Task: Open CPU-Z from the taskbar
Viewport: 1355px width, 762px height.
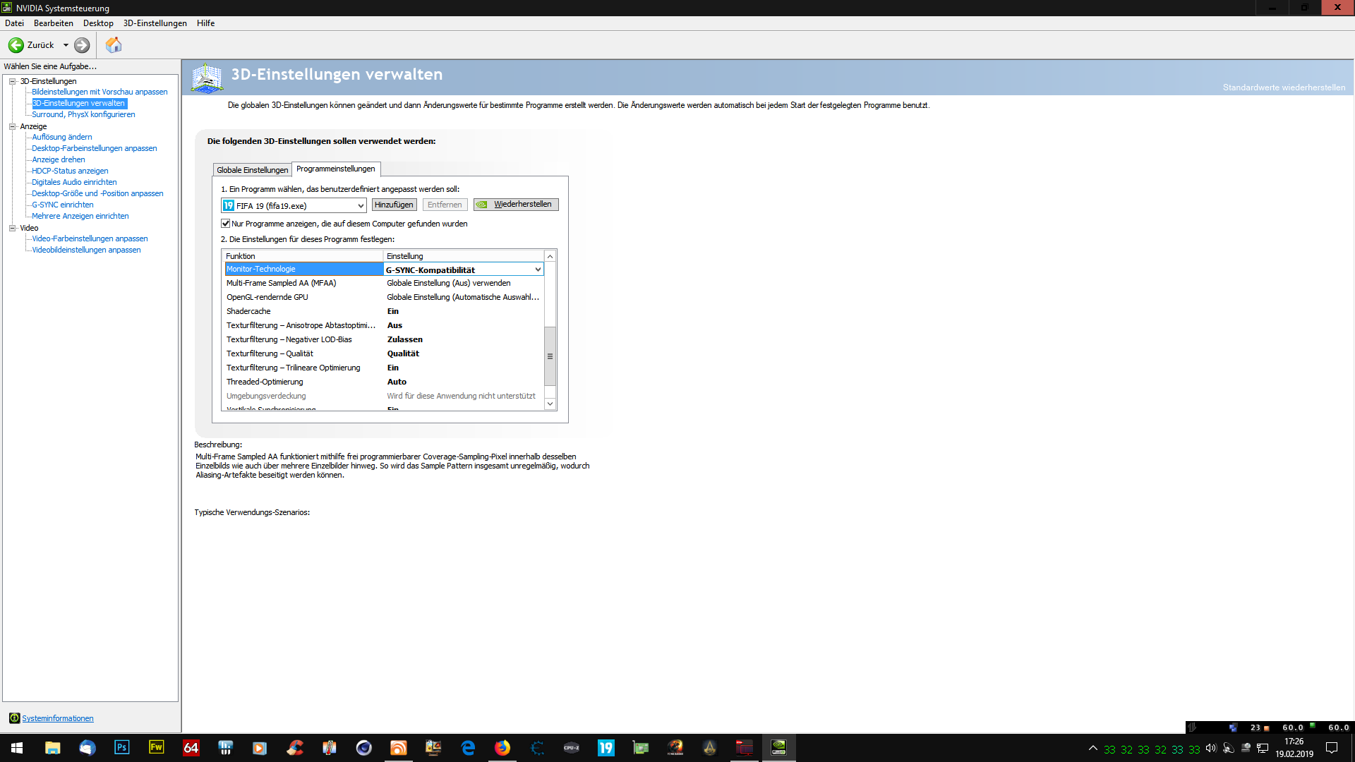Action: (x=571, y=748)
